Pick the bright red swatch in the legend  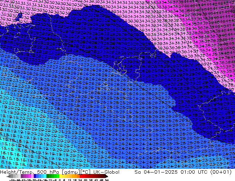pyautogui.click(x=81, y=176)
